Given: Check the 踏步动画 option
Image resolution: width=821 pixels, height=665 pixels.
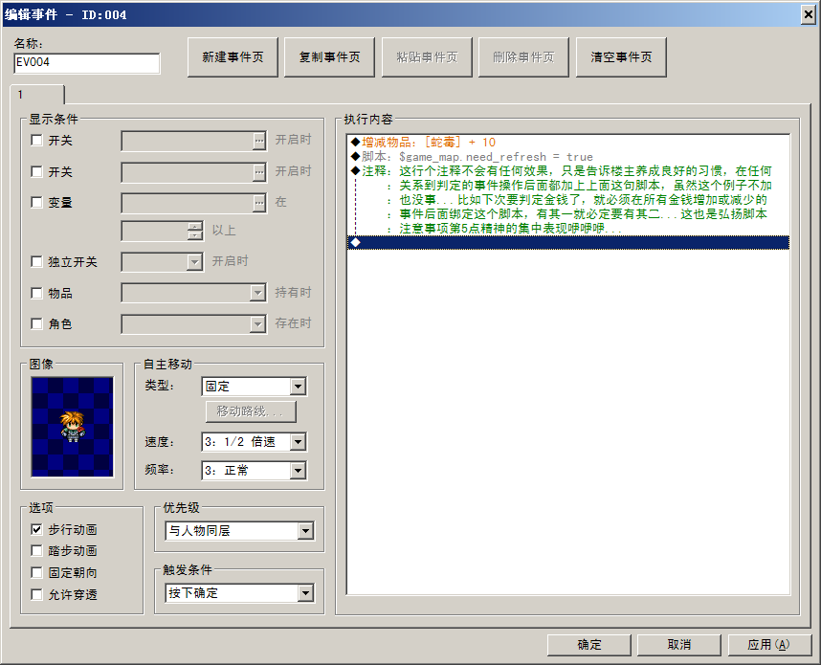Looking at the screenshot, I should [36, 550].
